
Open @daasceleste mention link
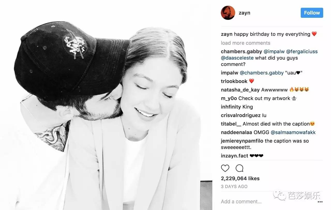coord(237,58)
